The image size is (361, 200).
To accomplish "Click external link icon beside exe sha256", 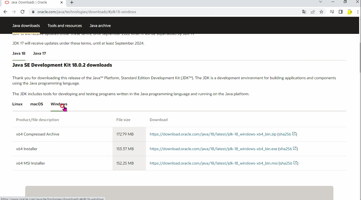I will click(295, 149).
